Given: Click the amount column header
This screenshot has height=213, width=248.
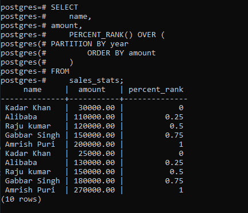Looking at the screenshot, I should (92, 90).
